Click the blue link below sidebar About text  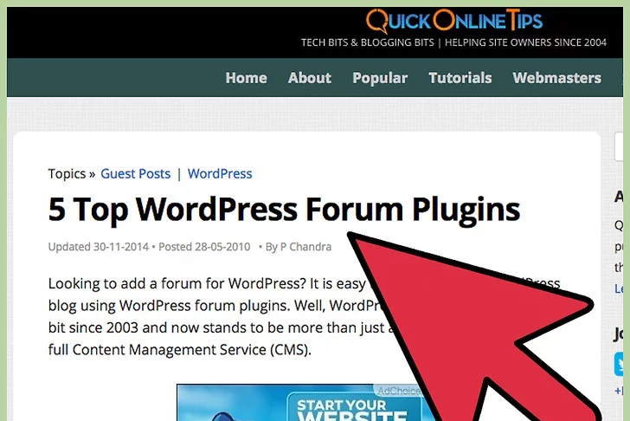click(620, 288)
